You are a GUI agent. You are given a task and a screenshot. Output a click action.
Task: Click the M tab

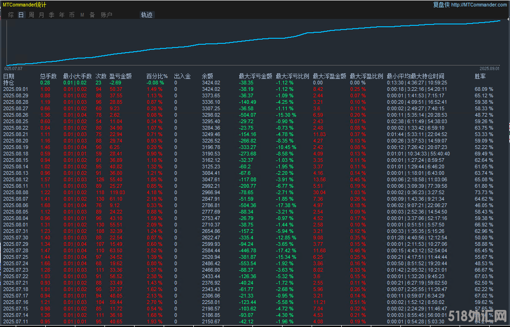pyautogui.click(x=82, y=15)
